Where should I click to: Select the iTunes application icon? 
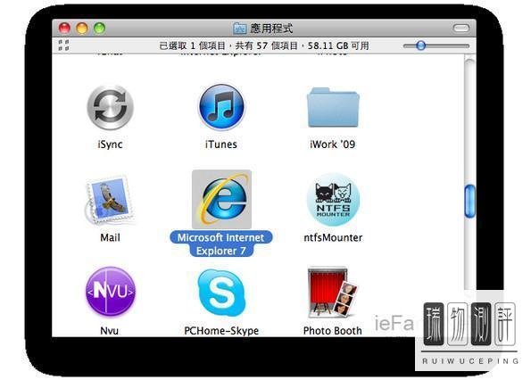[221, 107]
